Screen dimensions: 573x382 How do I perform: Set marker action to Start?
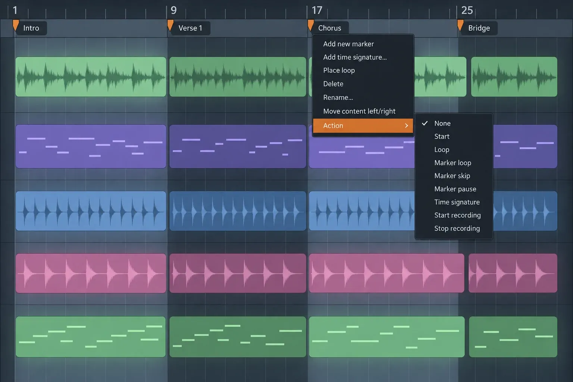click(454, 137)
